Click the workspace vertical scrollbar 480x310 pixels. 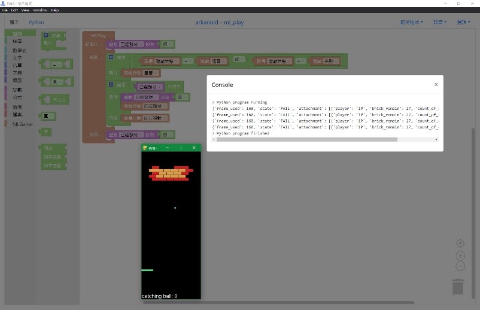(x=473, y=213)
